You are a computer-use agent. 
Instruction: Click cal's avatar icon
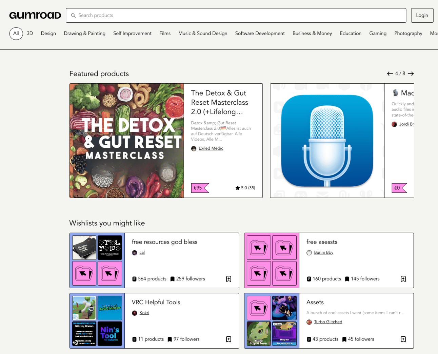pyautogui.click(x=135, y=253)
